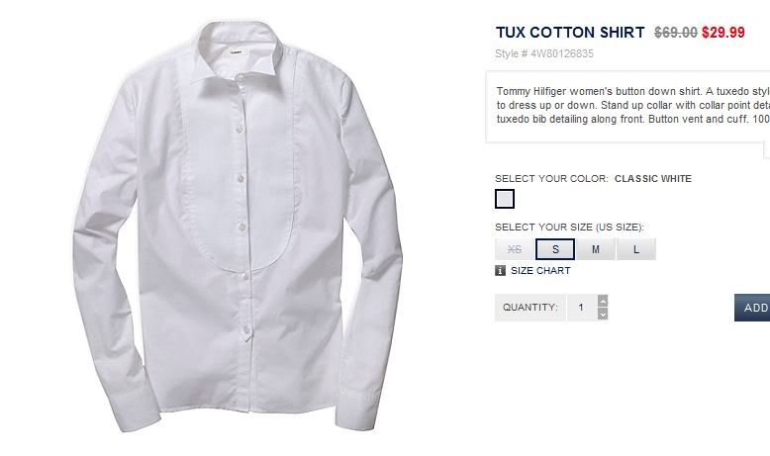Click the info icon beside Size Chart
Image resolution: width=770 pixels, height=456 pixels.
coord(500,270)
